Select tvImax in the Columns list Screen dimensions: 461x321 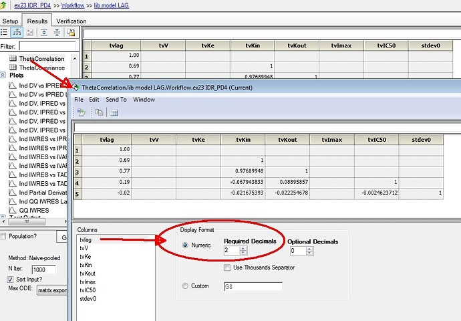(x=88, y=282)
